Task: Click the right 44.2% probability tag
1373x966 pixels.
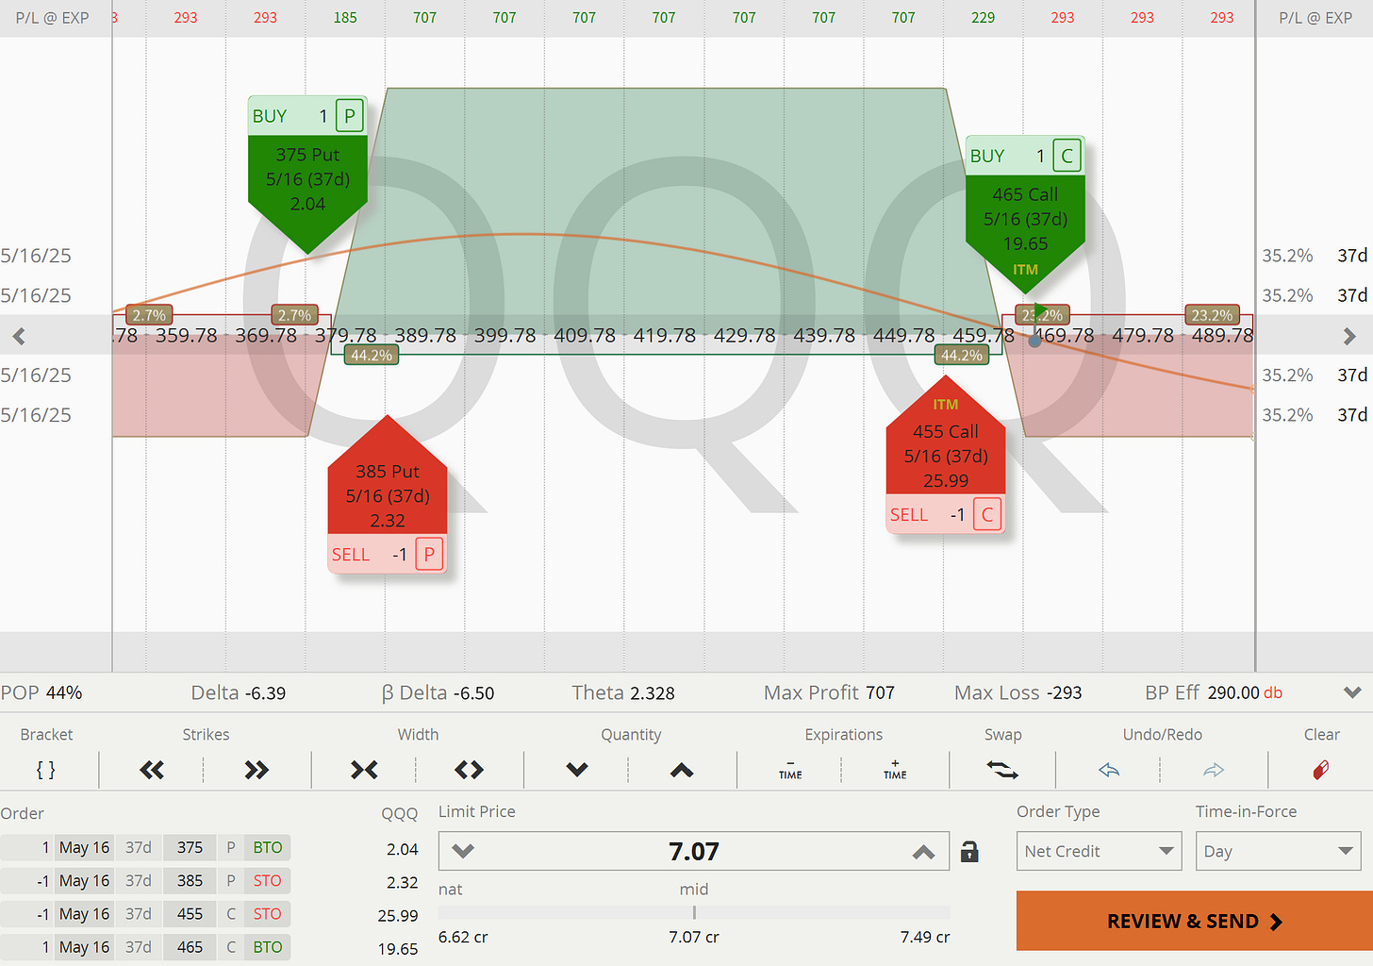Action: (962, 356)
